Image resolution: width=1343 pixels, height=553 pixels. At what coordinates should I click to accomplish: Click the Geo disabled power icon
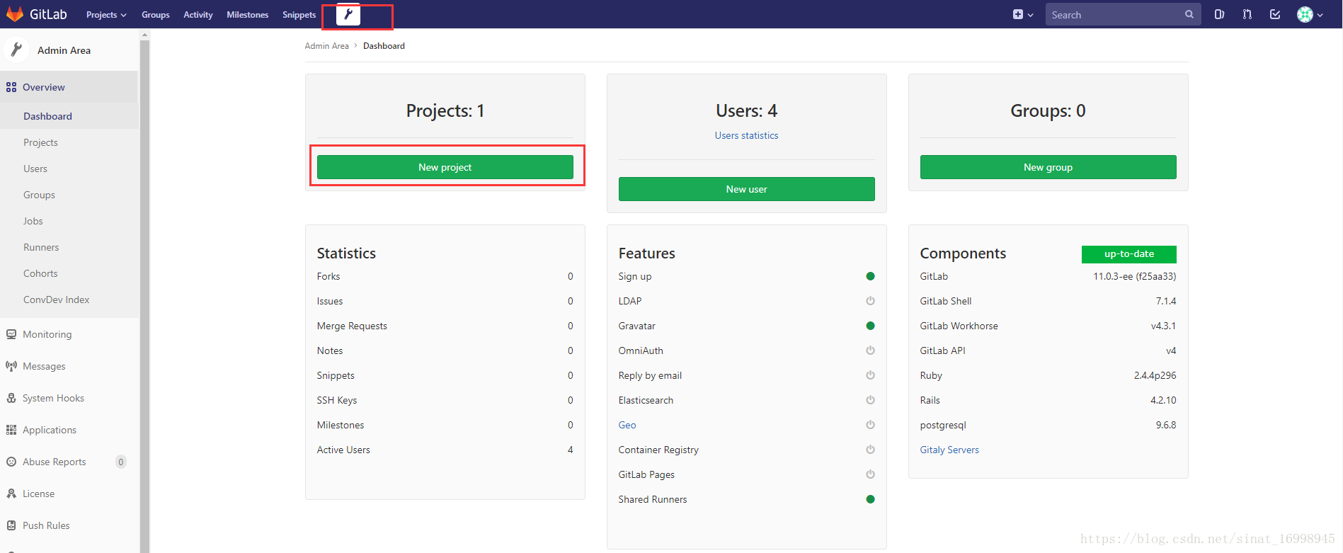click(x=870, y=425)
